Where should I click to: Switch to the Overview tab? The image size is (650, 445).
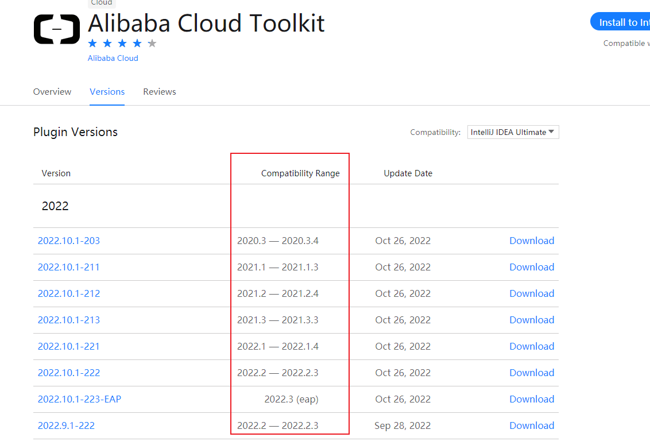[x=52, y=92]
